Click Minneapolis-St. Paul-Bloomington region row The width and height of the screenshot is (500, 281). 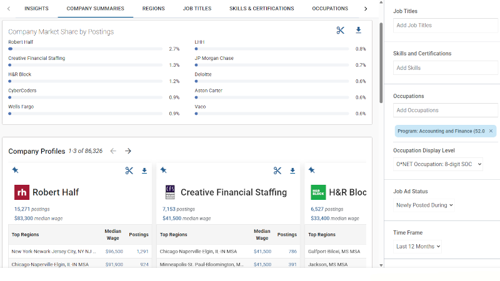pyautogui.click(x=228, y=264)
